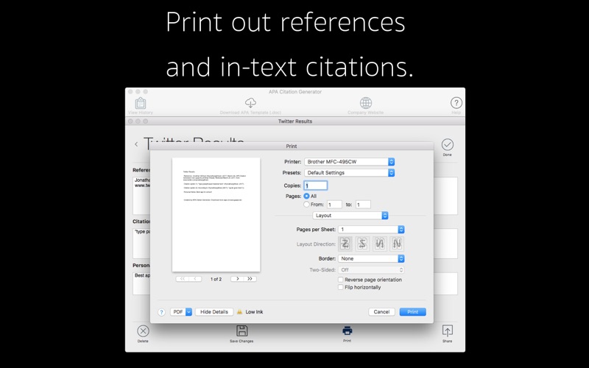Image resolution: width=589 pixels, height=368 pixels.
Task: Click the From page number field
Action: 334,205
